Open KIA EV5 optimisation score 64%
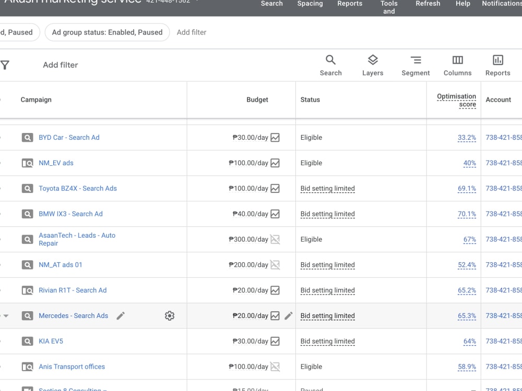 coord(469,341)
